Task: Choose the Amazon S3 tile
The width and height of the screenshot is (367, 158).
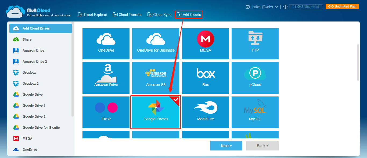Action: click(156, 78)
